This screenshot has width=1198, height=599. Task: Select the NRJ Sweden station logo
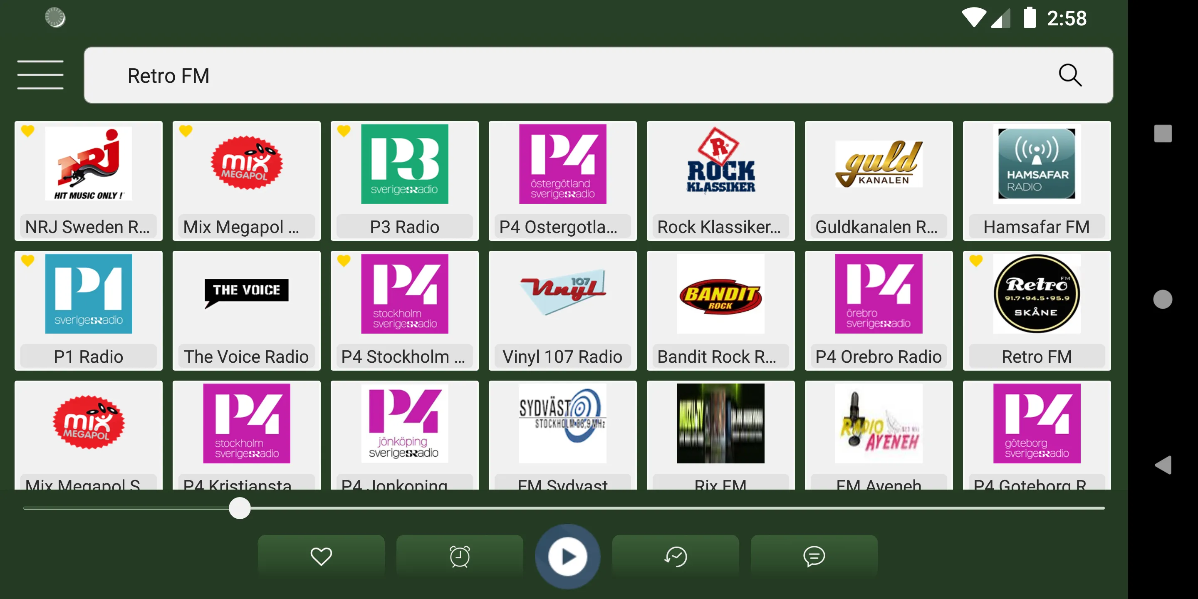(x=88, y=164)
